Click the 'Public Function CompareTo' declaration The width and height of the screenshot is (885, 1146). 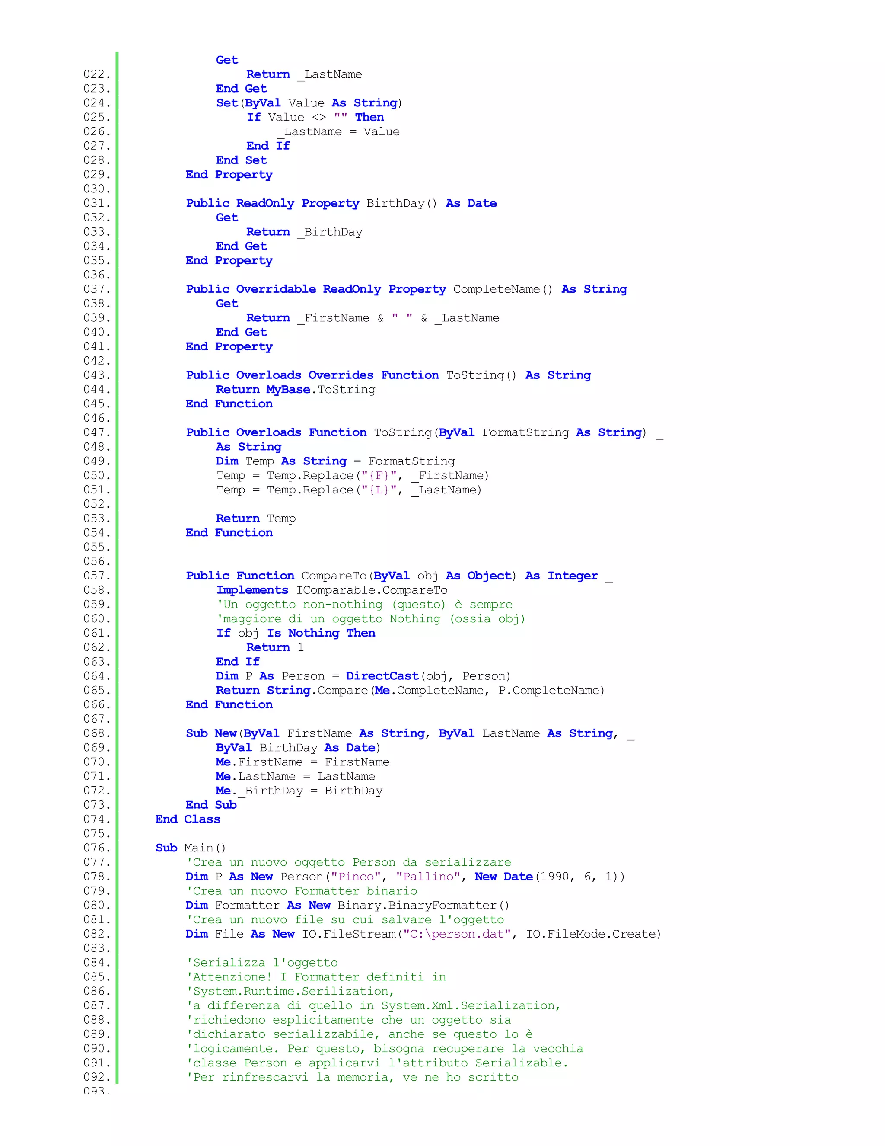[x=399, y=576]
